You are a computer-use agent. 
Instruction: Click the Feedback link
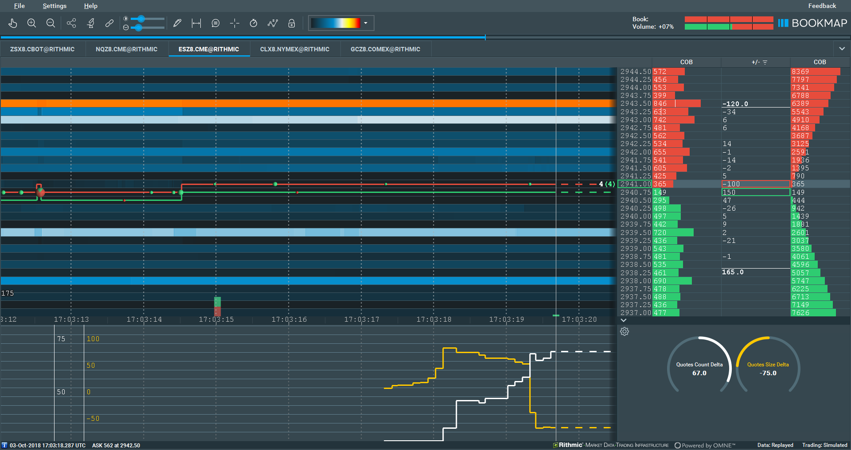(x=822, y=6)
